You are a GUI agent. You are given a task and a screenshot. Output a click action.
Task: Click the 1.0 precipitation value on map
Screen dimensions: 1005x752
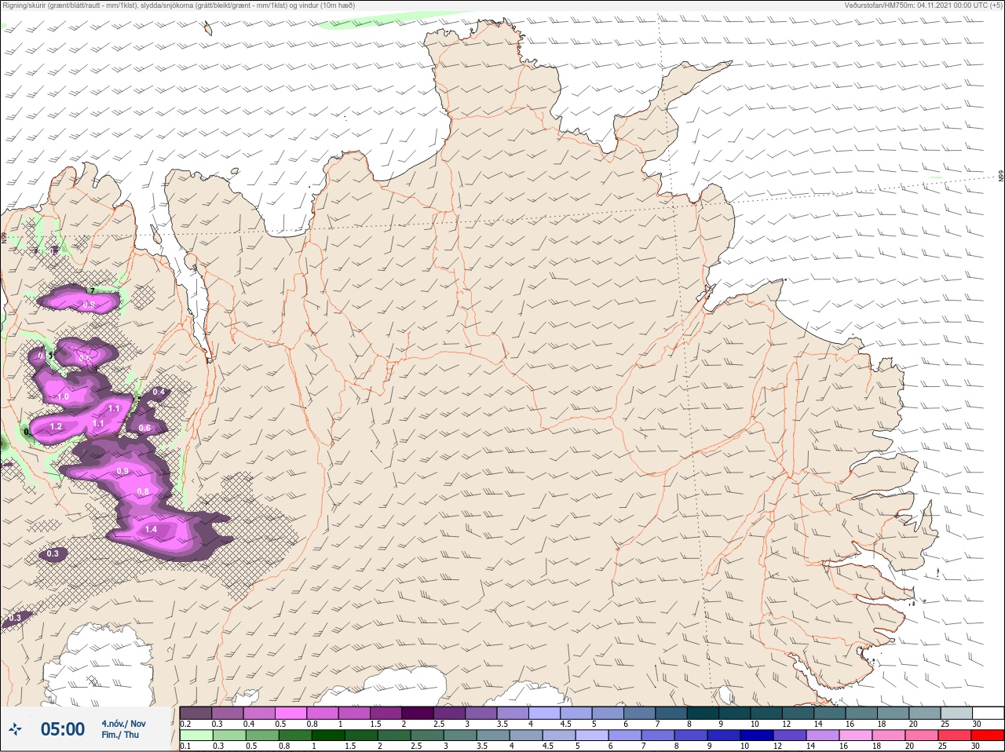(64, 397)
